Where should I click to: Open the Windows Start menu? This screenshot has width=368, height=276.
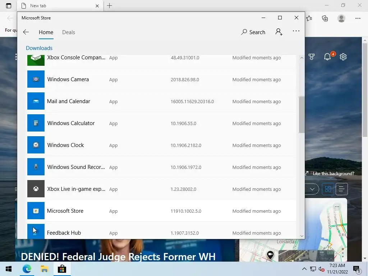click(9, 269)
